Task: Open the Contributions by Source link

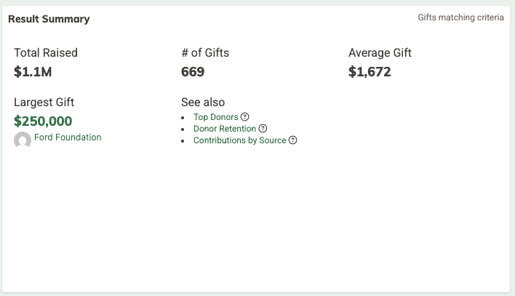Action: (x=239, y=140)
